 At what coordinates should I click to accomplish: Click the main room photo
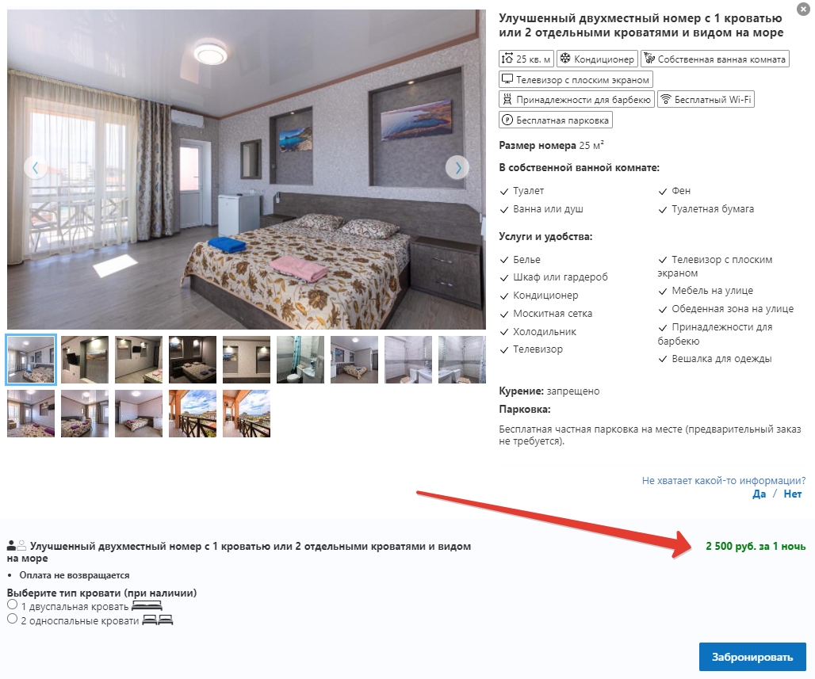[247, 170]
